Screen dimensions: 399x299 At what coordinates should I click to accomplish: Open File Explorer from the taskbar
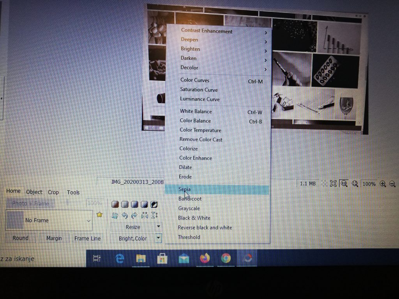point(141,259)
